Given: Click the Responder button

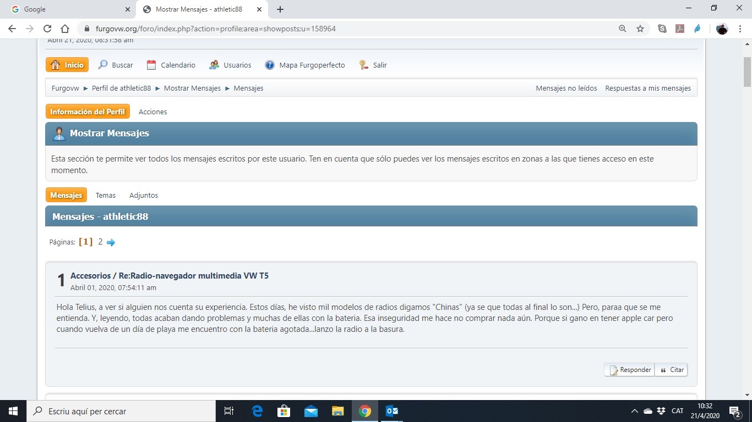Looking at the screenshot, I should [630, 370].
